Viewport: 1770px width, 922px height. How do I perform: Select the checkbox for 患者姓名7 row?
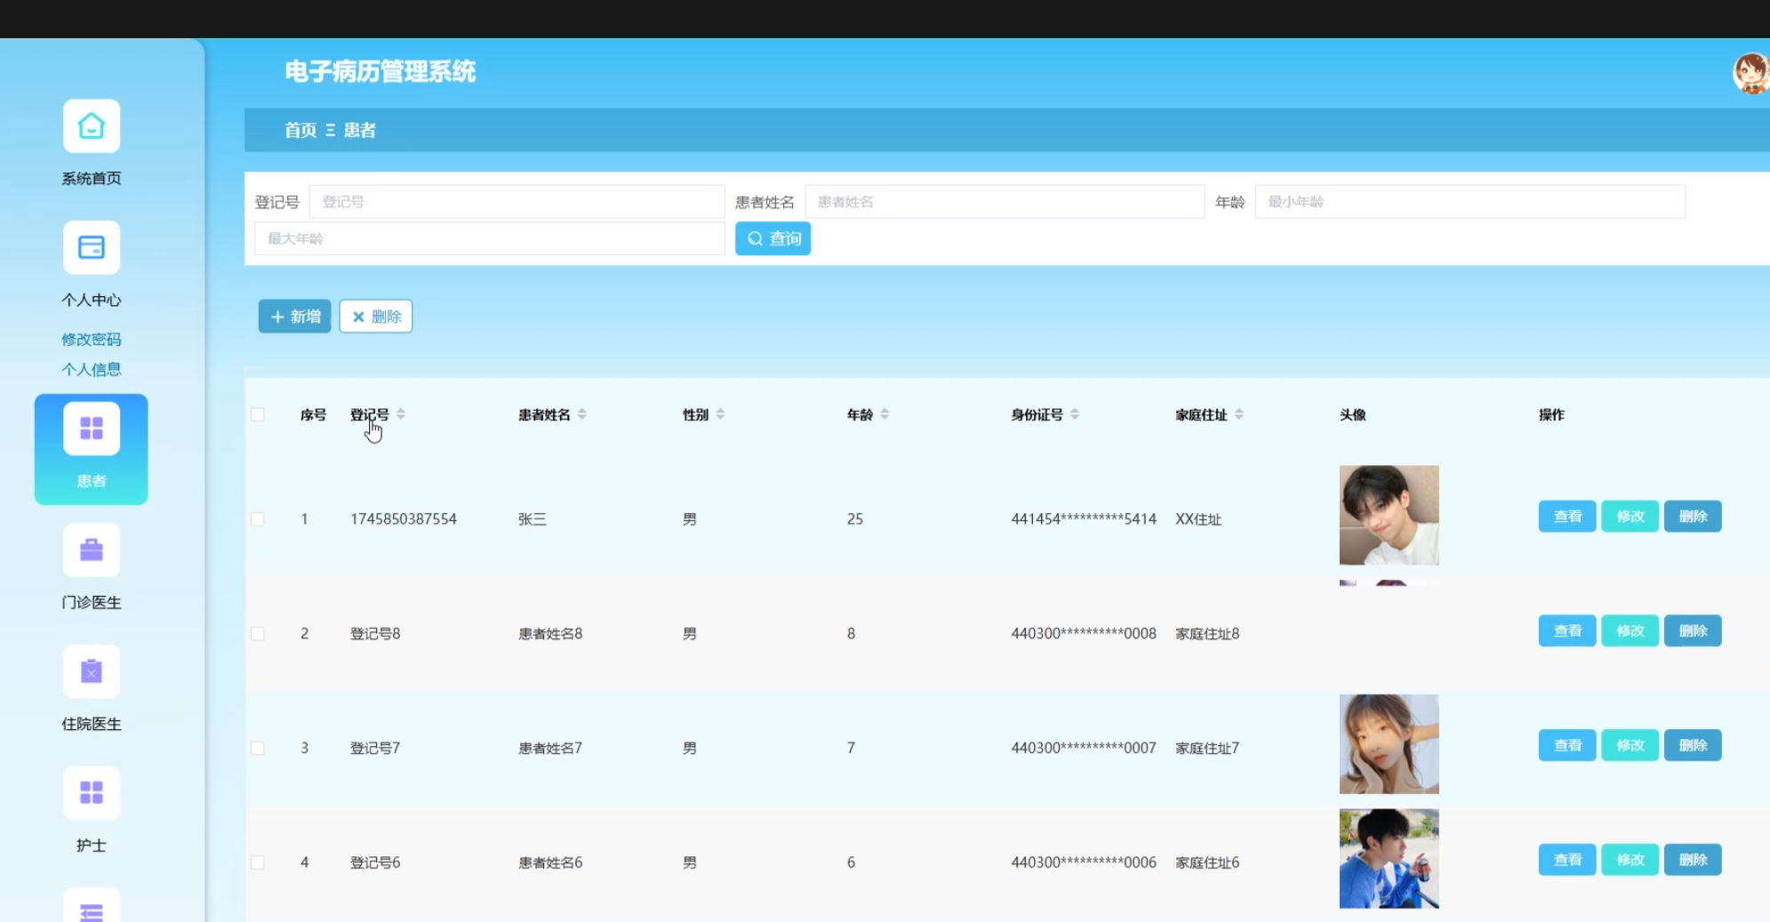[258, 749]
